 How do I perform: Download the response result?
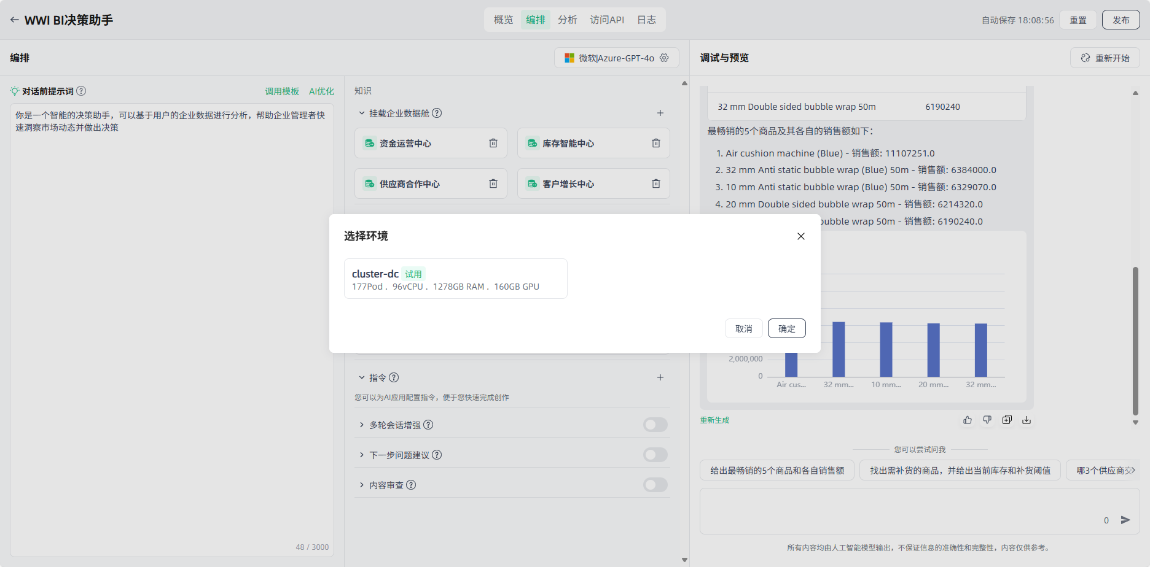tap(1027, 420)
